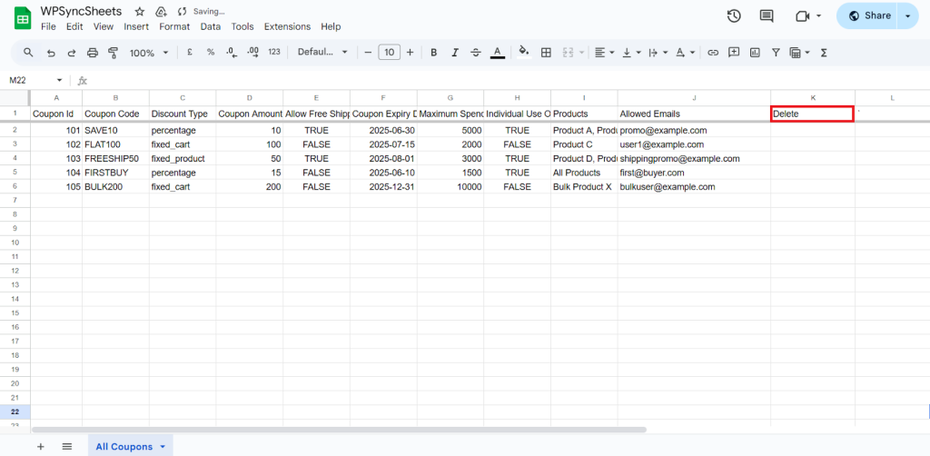930x456 pixels.
Task: Expand the Share options arrow
Action: [x=907, y=16]
